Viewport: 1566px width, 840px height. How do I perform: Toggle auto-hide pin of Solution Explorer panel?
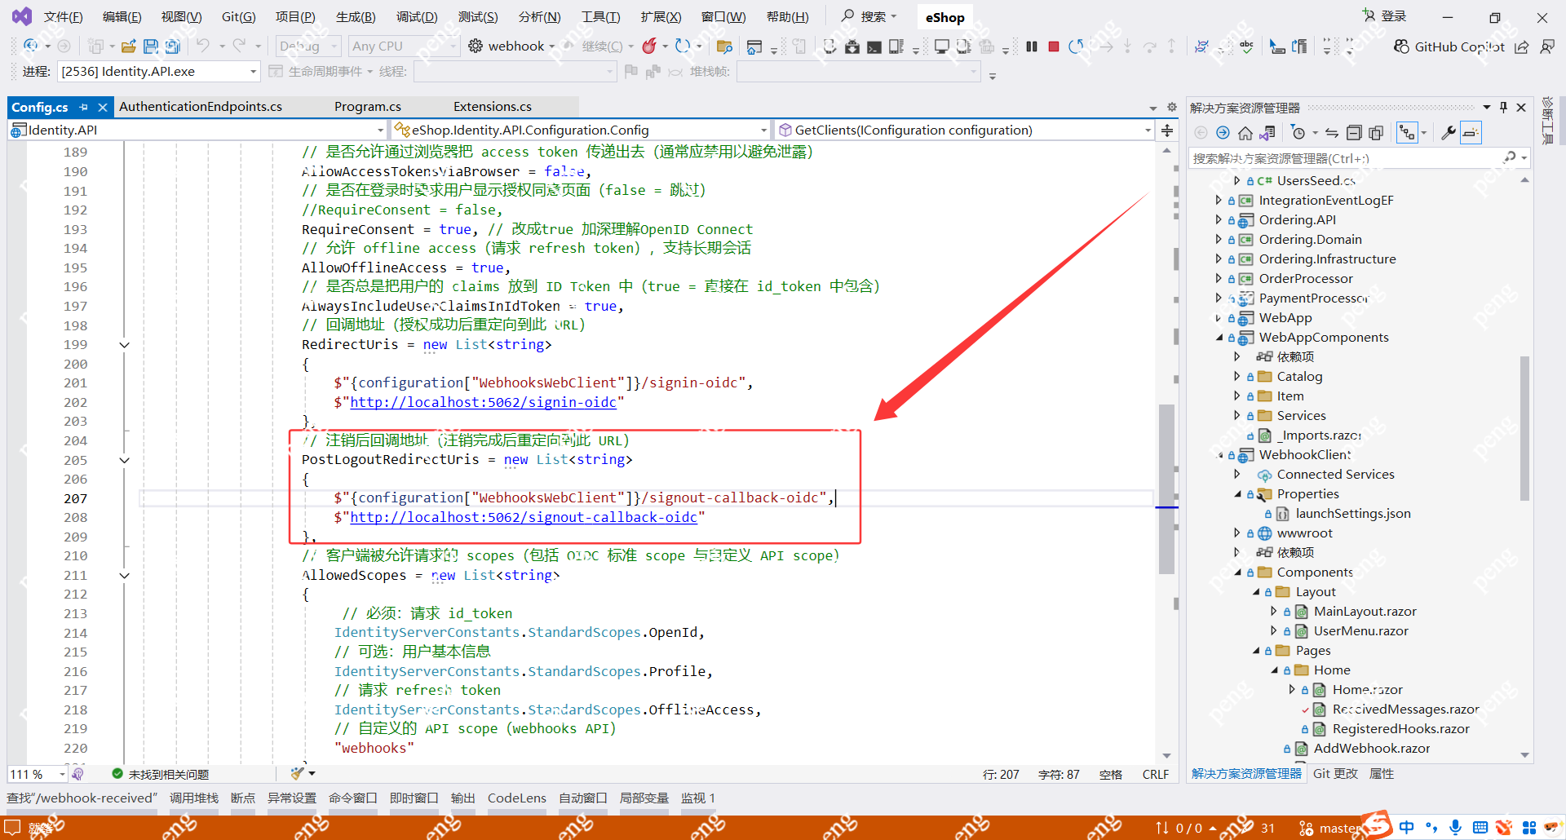pyautogui.click(x=1503, y=108)
